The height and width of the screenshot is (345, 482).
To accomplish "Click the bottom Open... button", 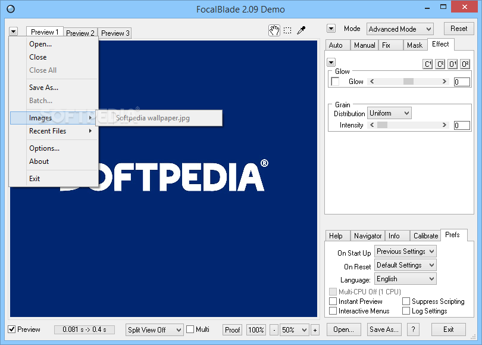I will [344, 330].
